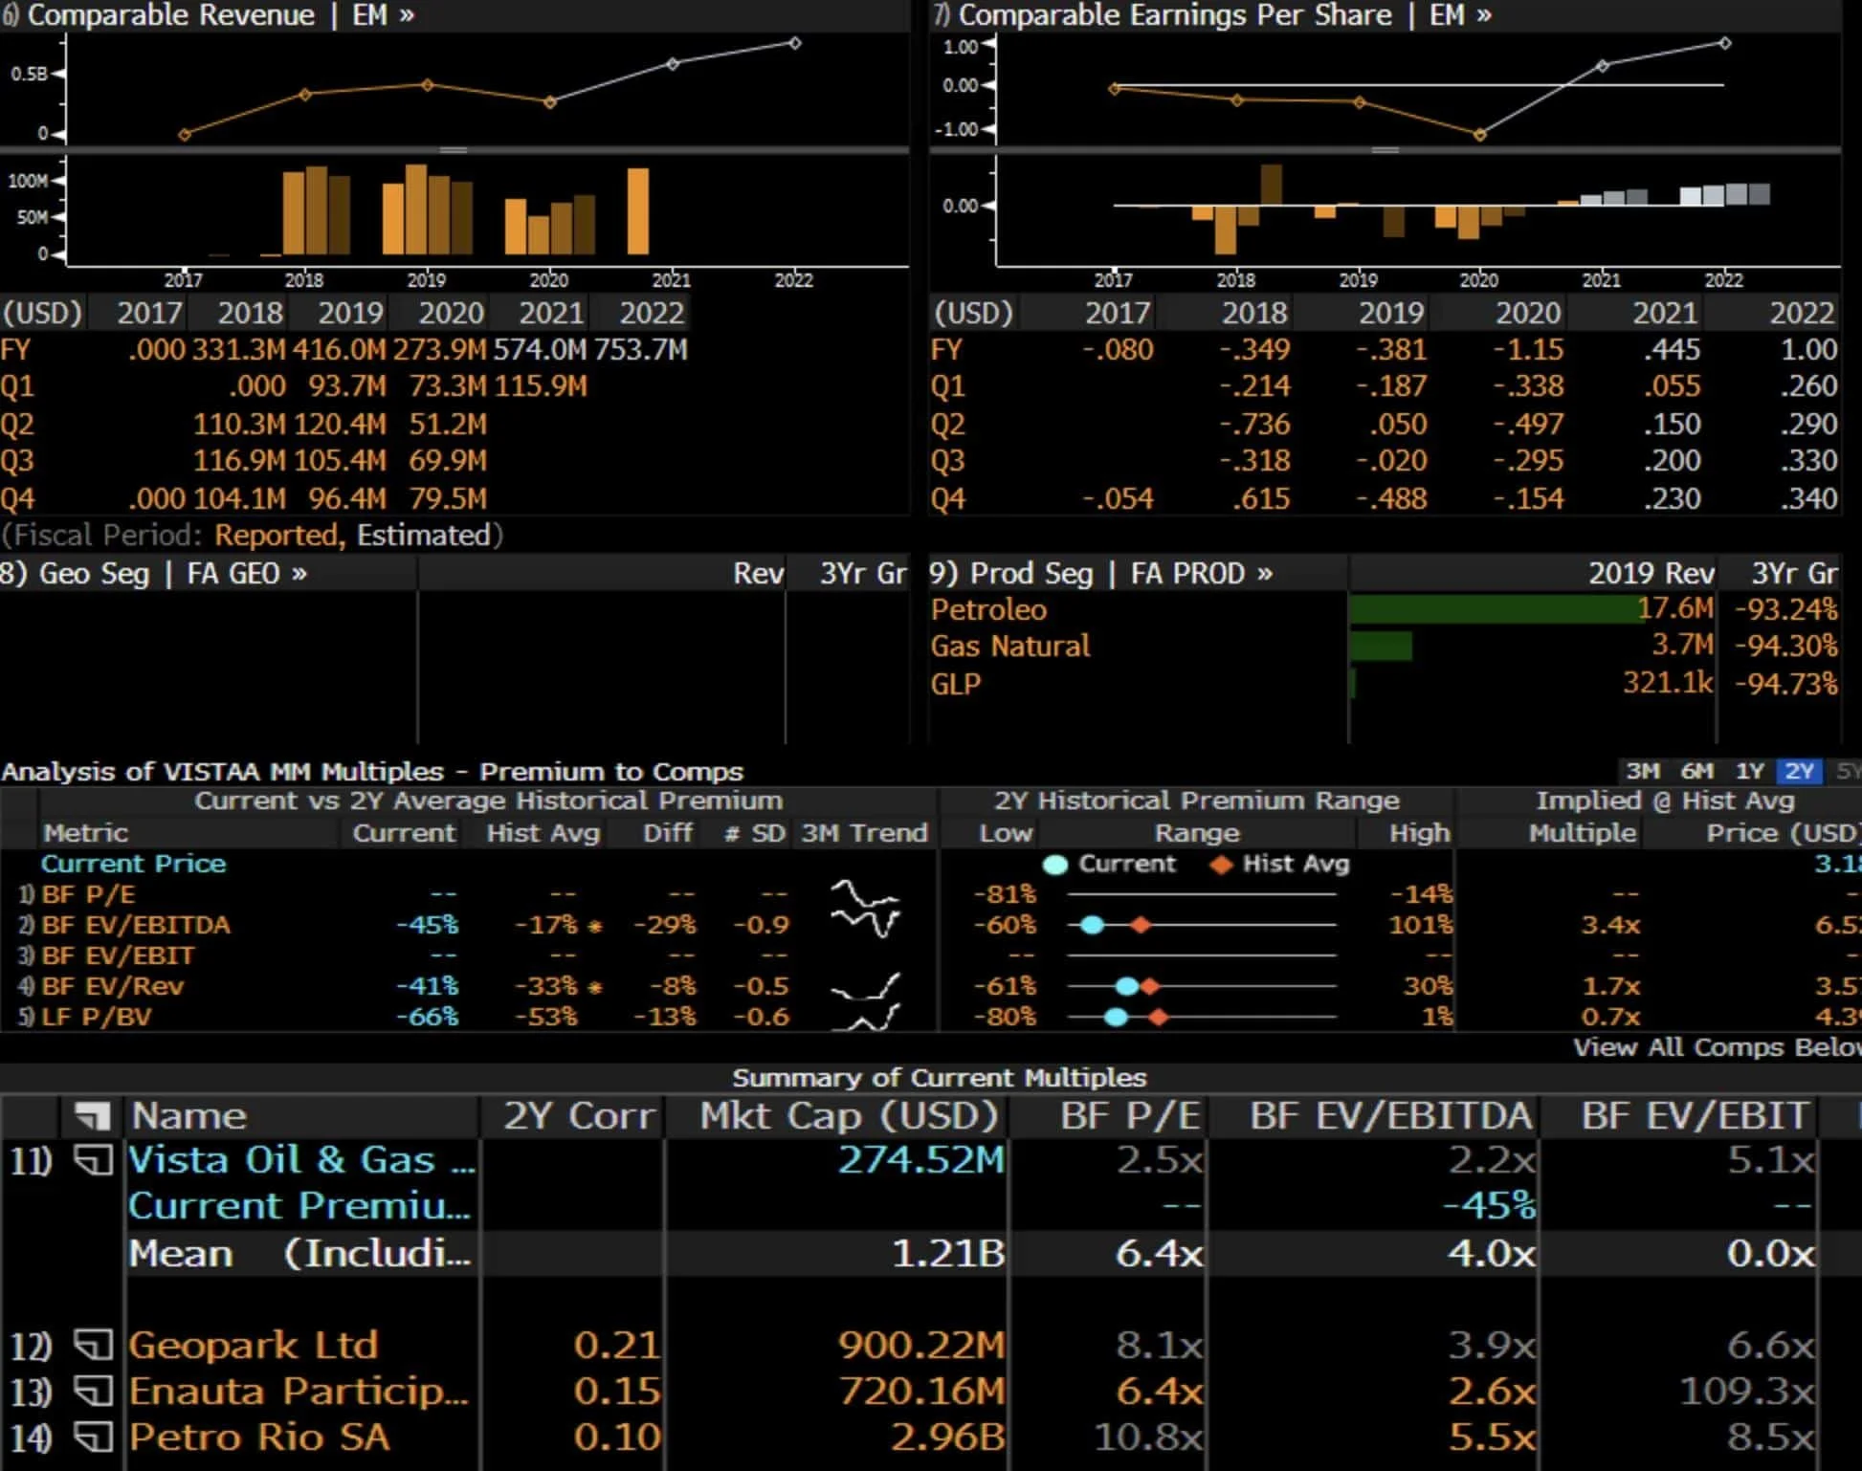Click View All Comps Below link
The width and height of the screenshot is (1862, 1471).
point(1716,1047)
